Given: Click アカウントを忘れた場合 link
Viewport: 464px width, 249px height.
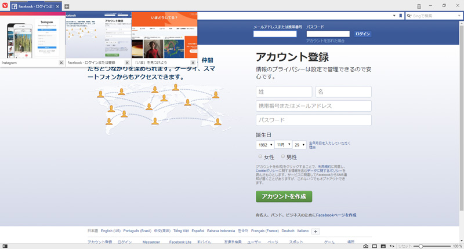Looking at the screenshot, I should (x=325, y=41).
